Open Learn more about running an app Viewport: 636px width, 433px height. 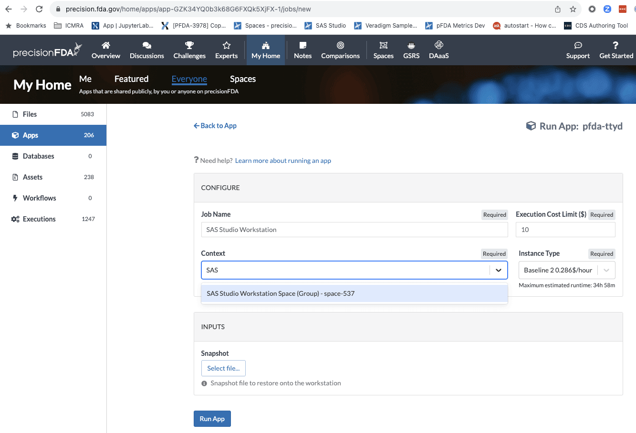(283, 161)
